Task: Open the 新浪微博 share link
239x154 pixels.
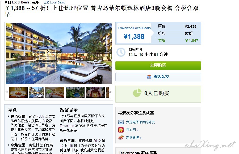Action: (134, 138)
